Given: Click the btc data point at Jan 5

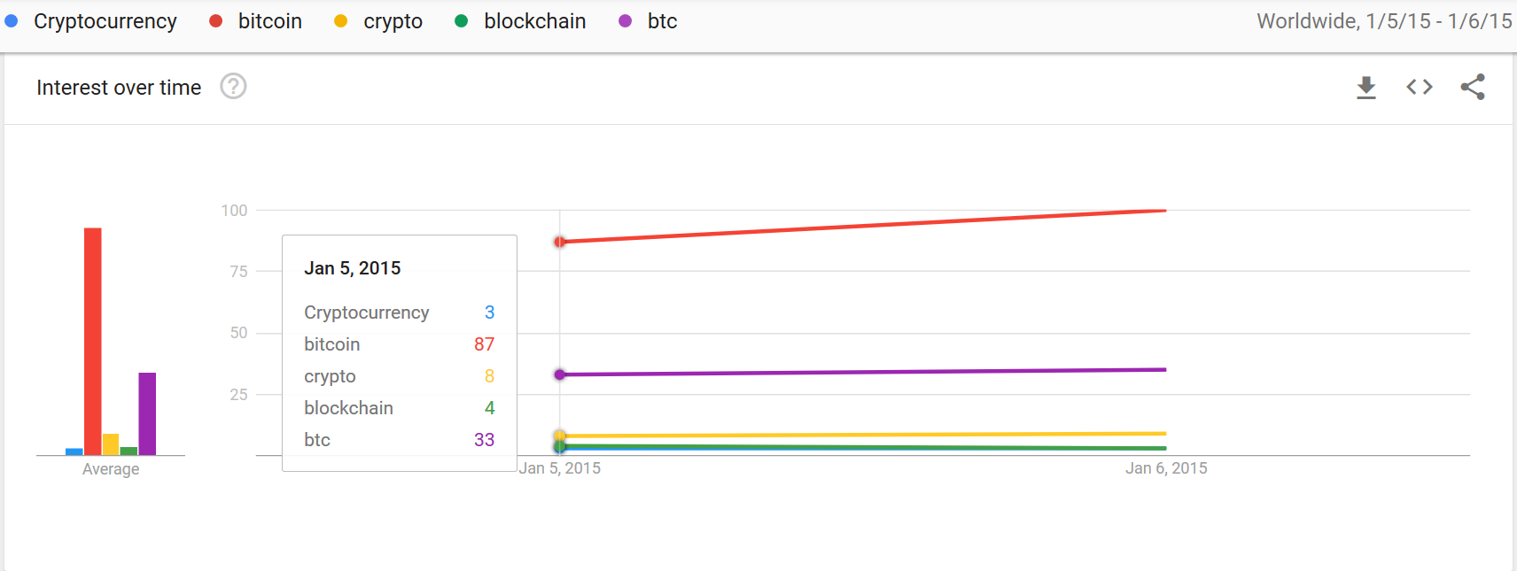Looking at the screenshot, I should coord(559,374).
